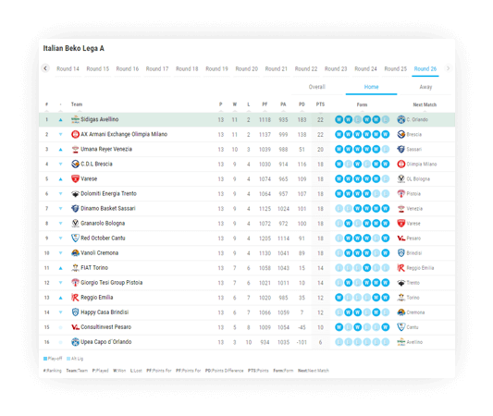Click PTS value 22 in Avellino row
The width and height of the screenshot is (493, 416).
[320, 119]
